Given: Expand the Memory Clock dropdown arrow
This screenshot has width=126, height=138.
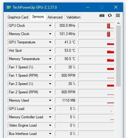Looking at the screenshot, I should click(x=50, y=34).
